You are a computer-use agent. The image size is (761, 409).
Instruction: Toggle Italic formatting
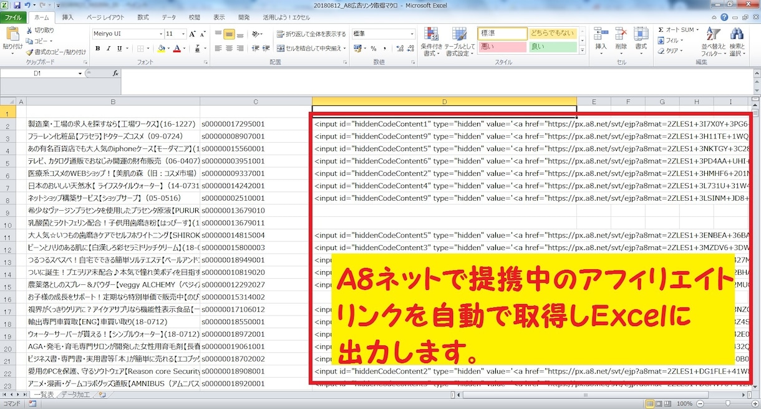108,49
